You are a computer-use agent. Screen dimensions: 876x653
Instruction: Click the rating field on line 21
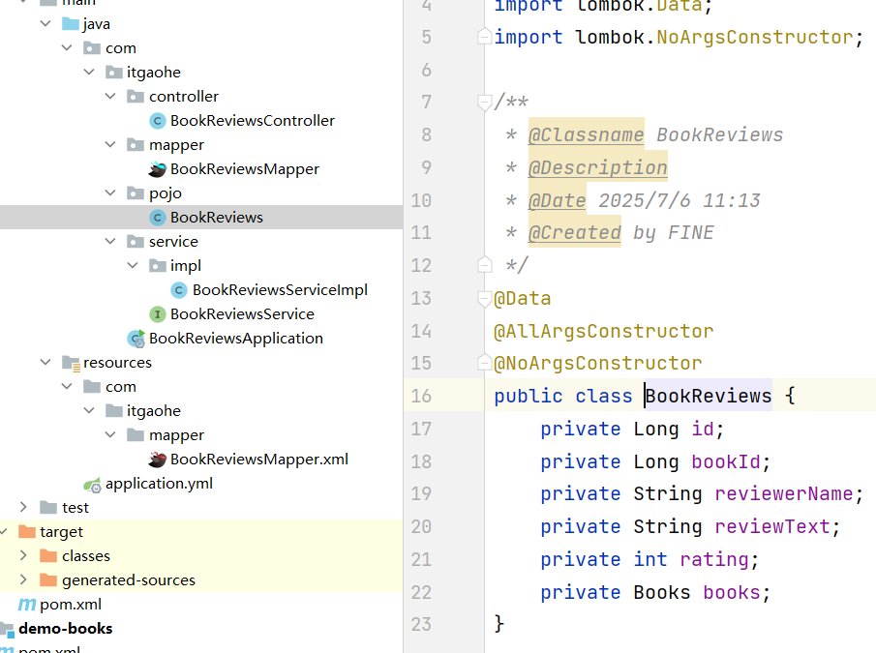pyautogui.click(x=714, y=560)
